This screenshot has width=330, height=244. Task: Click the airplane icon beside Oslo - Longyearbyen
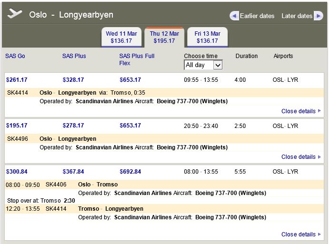14,13
